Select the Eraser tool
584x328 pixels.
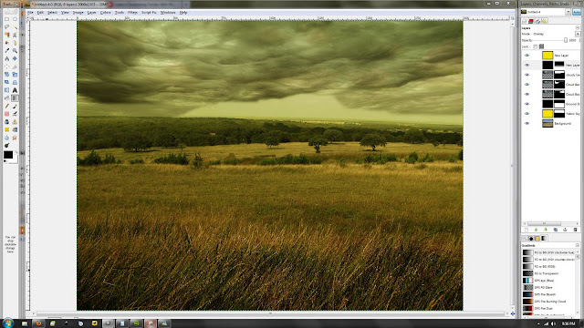[x=6, y=114]
